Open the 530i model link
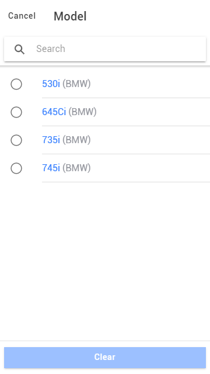Screen dimensions: 210x374 click(x=51, y=84)
